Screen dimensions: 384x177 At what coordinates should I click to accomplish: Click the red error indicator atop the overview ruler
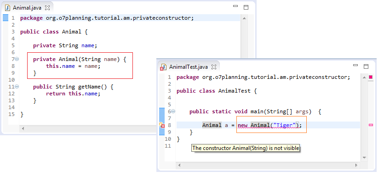click(371, 77)
